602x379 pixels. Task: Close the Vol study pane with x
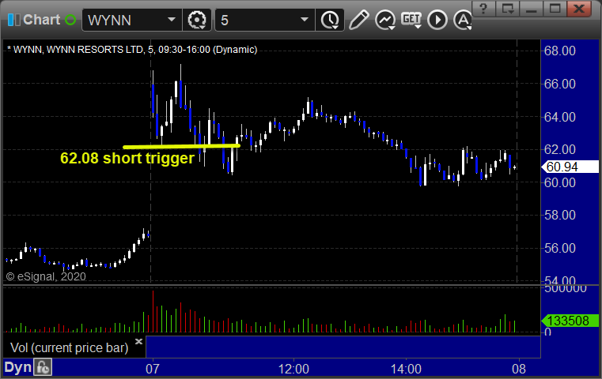[138, 341]
